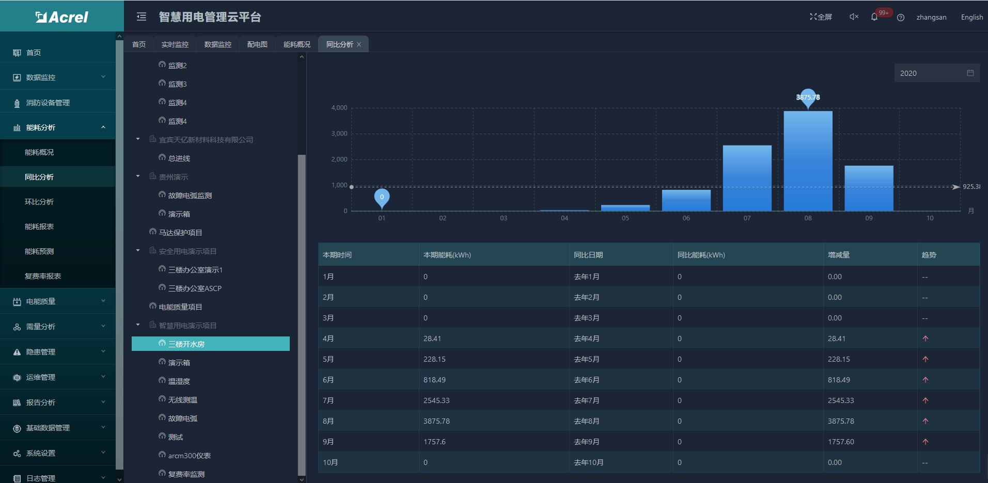Collapse the 宜宾天亿新材料科技有限公司 tree node

coord(138,139)
